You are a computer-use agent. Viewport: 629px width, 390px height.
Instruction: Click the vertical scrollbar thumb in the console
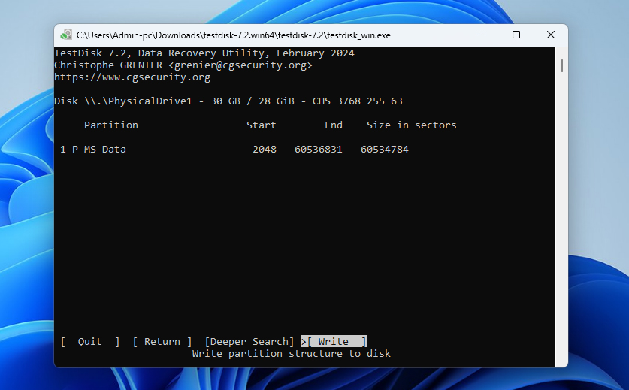tap(562, 66)
